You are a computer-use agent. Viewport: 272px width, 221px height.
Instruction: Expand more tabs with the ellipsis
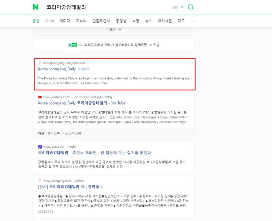193,21
